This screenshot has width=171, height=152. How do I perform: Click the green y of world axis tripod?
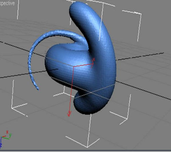(10, 135)
